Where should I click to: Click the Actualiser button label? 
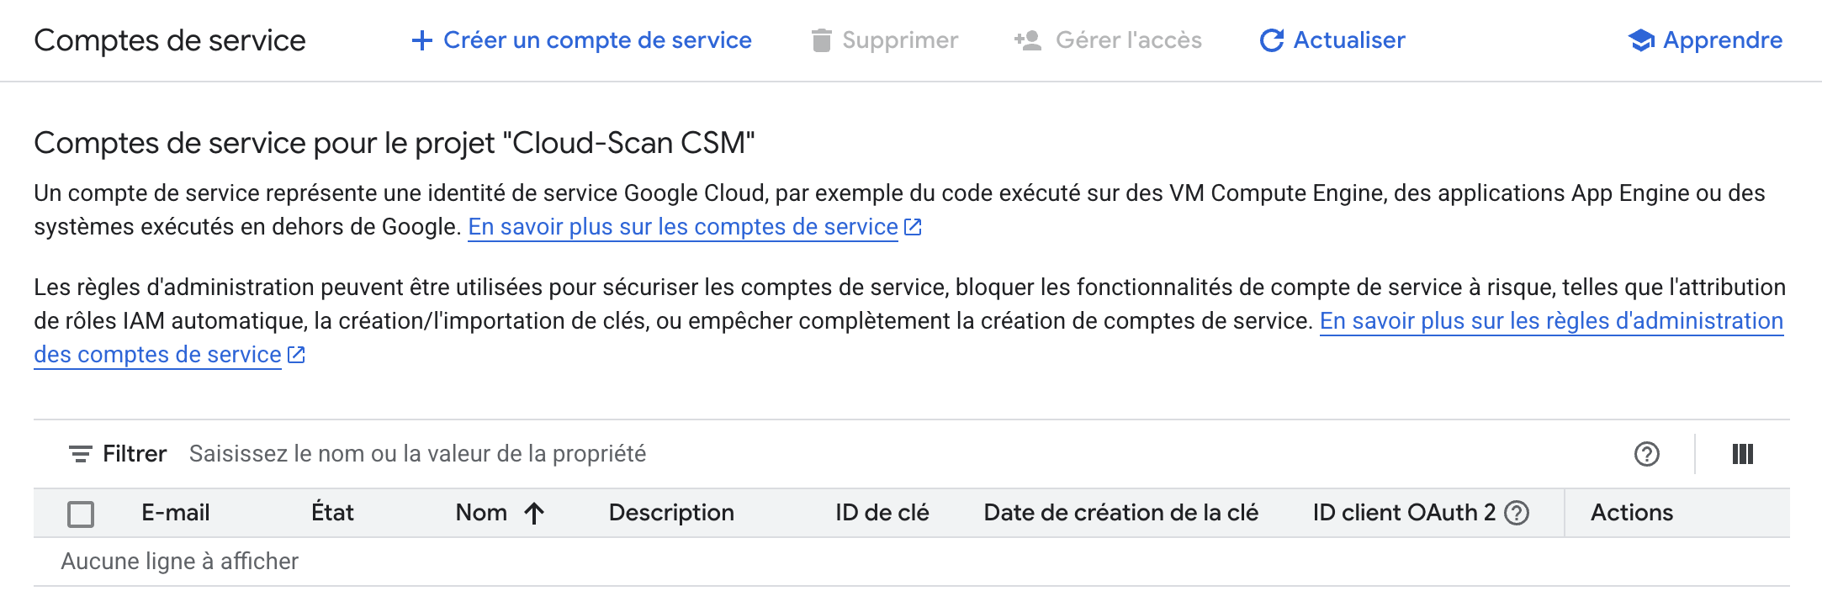(1348, 40)
